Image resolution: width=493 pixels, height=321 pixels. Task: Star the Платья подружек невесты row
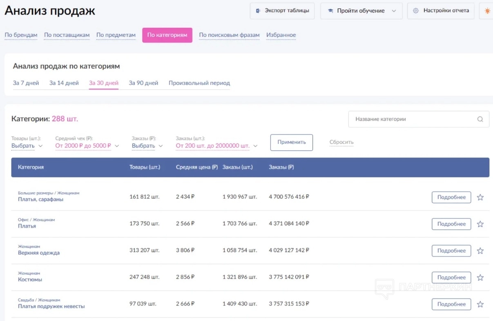click(x=480, y=304)
